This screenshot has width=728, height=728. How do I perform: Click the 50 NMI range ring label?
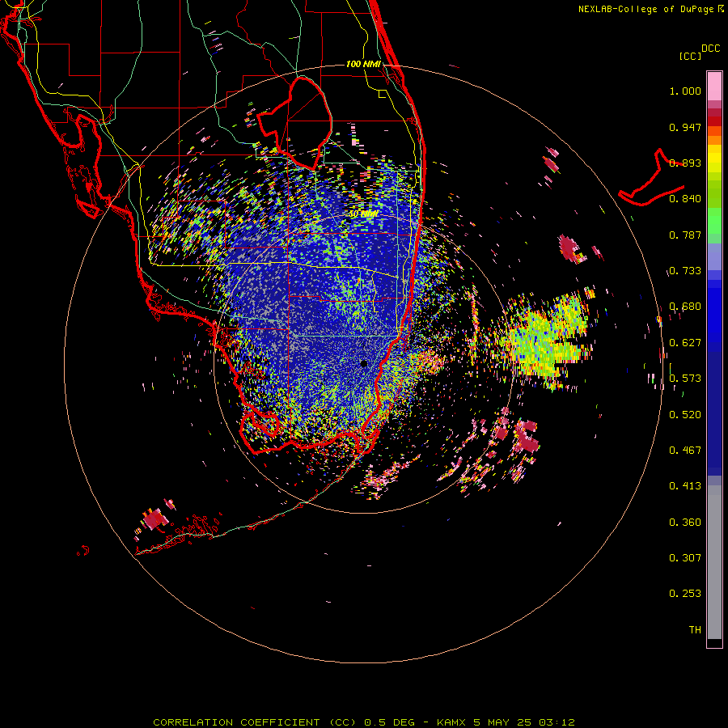tap(363, 214)
